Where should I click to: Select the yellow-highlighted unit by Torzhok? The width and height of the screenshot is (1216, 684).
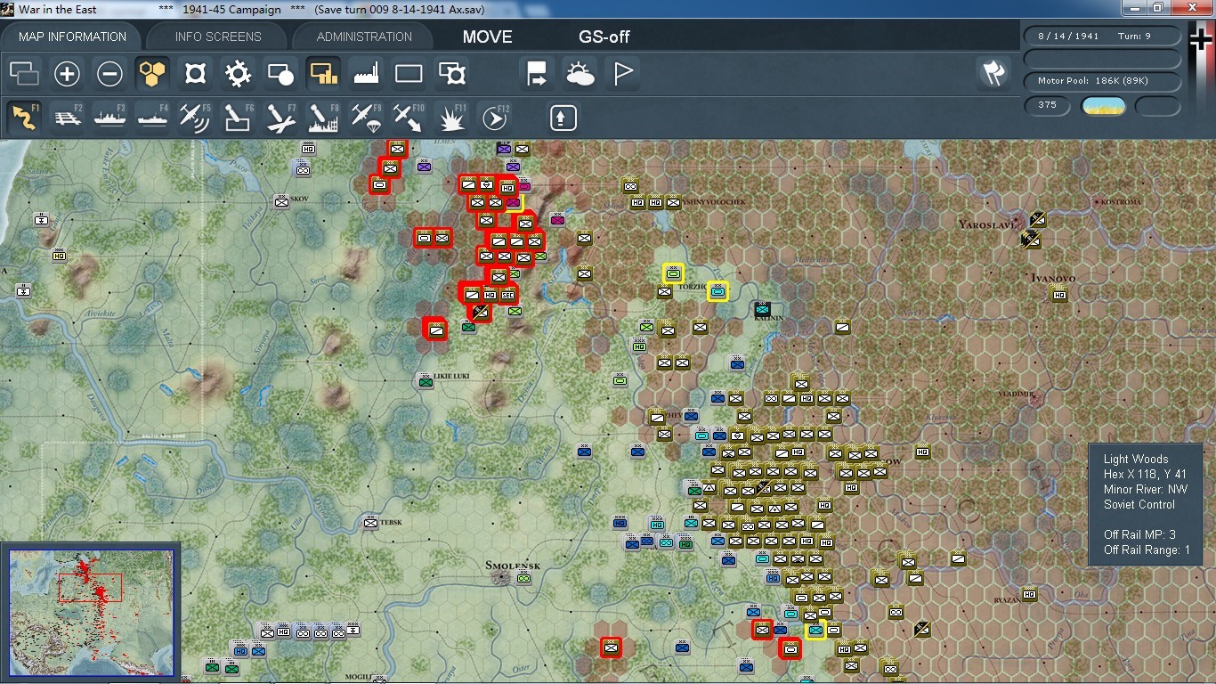(x=673, y=273)
